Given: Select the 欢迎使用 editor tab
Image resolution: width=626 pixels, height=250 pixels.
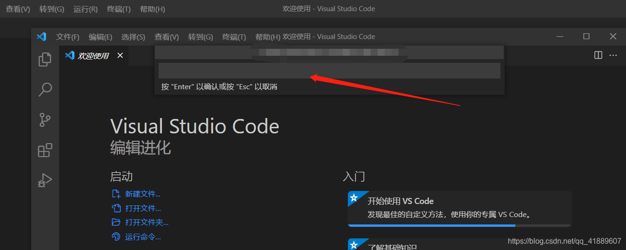Looking at the screenshot, I should point(93,55).
